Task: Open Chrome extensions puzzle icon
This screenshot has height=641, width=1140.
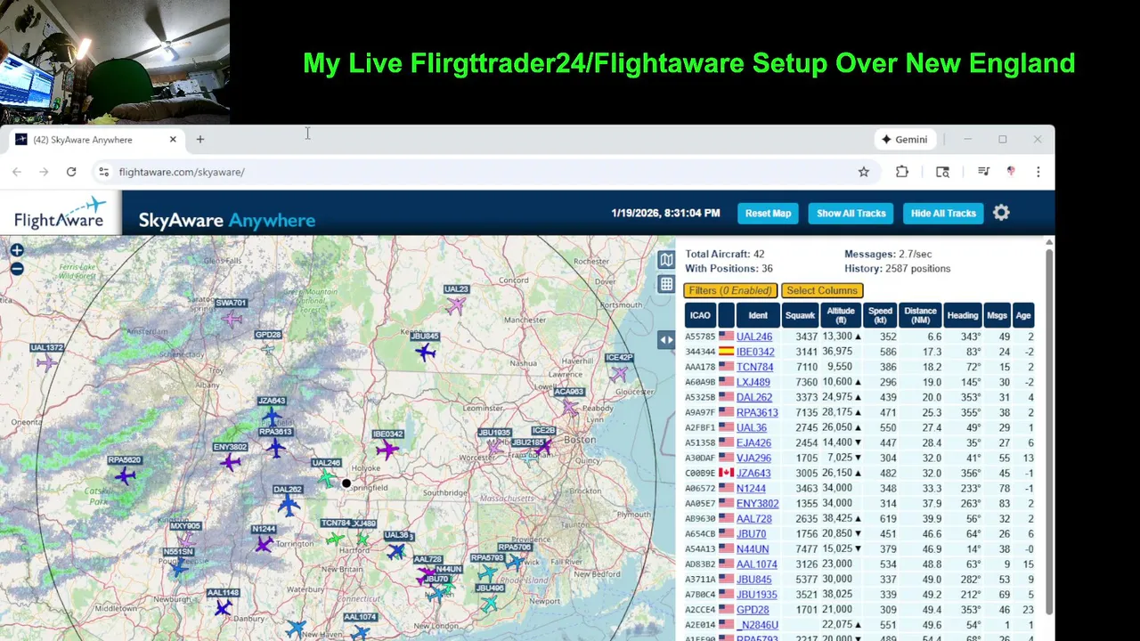Action: pos(902,172)
